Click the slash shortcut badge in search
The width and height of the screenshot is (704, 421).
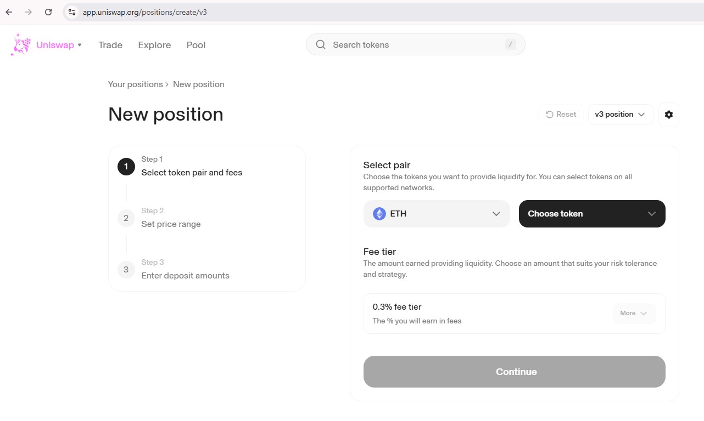(510, 45)
